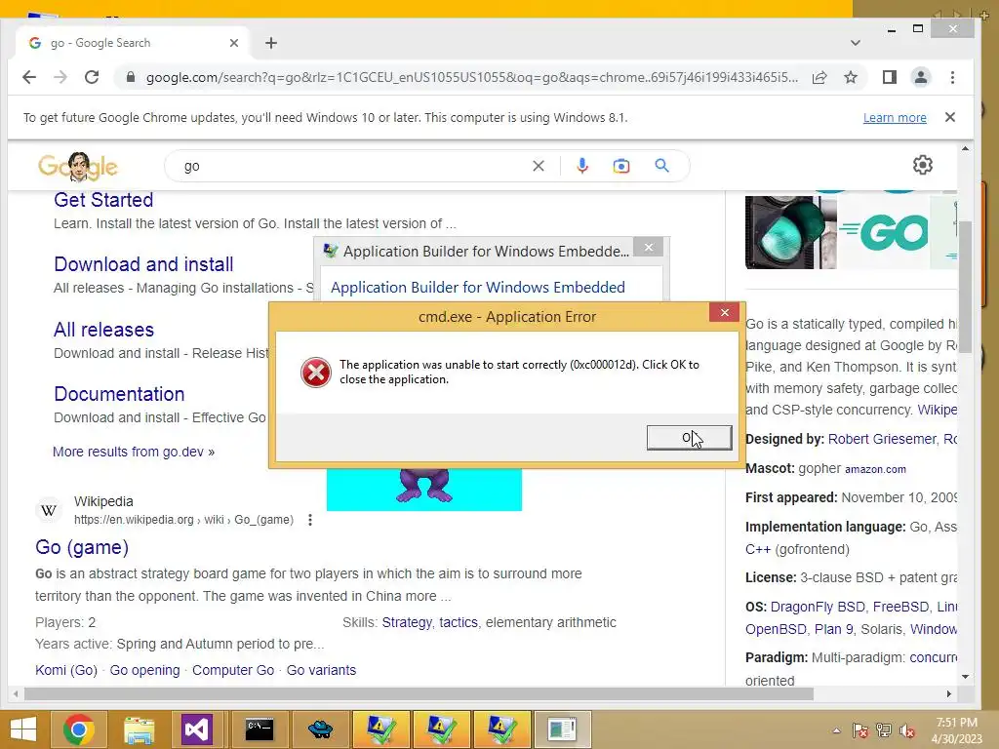This screenshot has height=749, width=999.
Task: Open Visual Studio from the taskbar
Action: 196,729
